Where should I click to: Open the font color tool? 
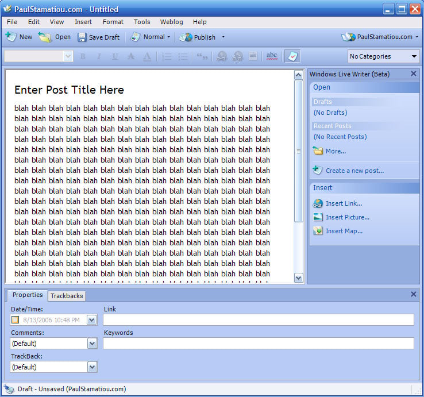(147, 56)
